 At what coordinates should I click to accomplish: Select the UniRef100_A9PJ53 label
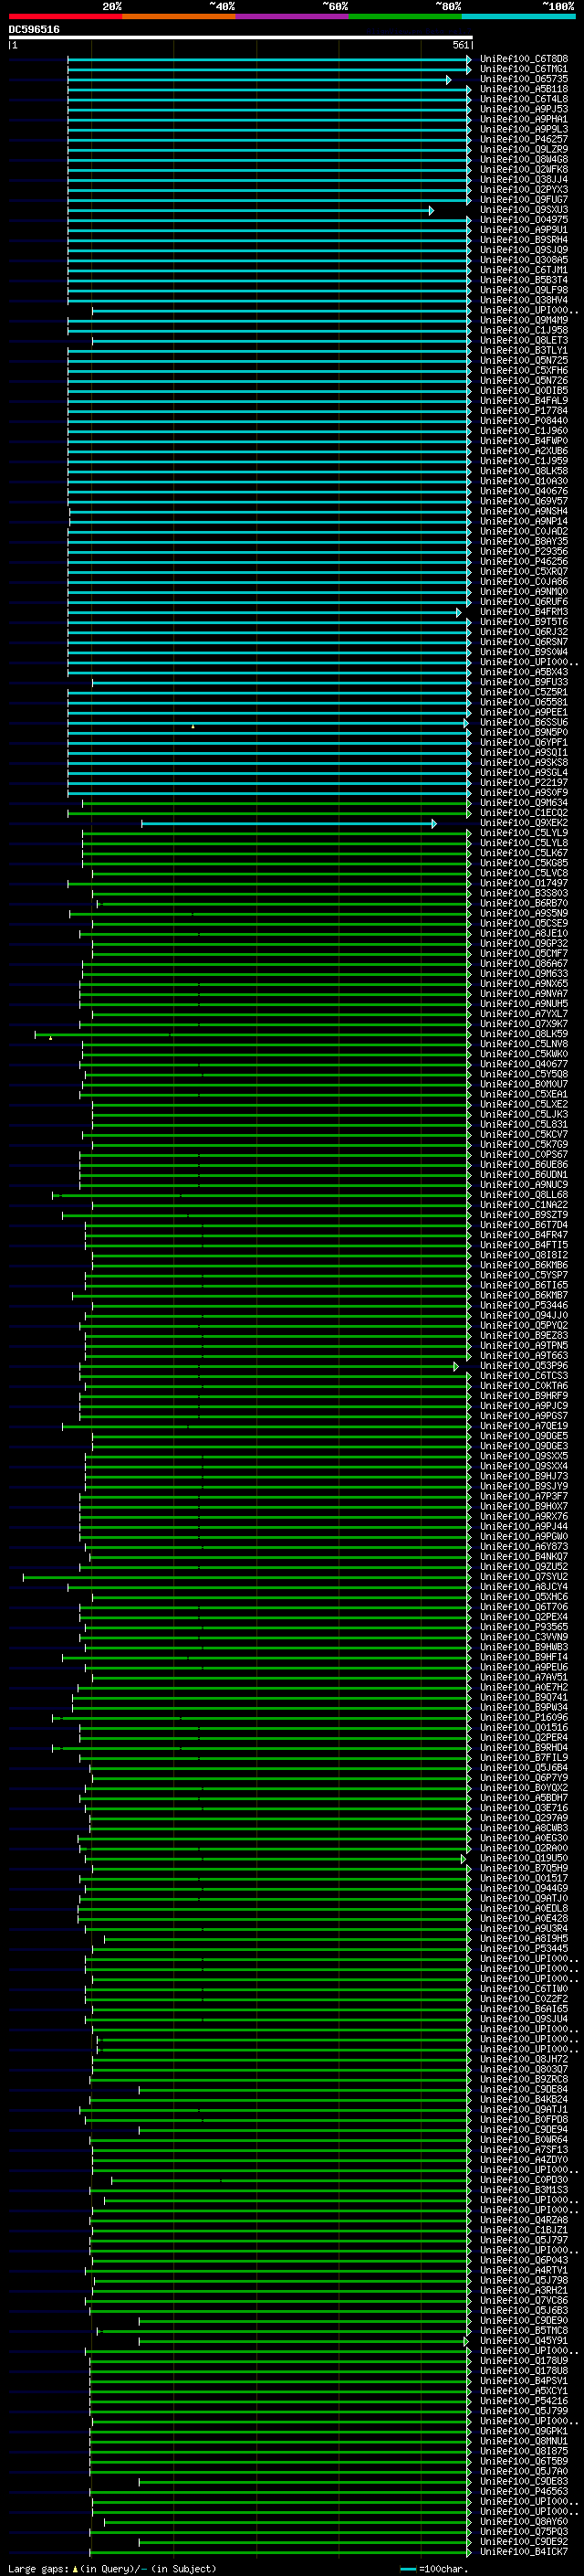coord(523,109)
